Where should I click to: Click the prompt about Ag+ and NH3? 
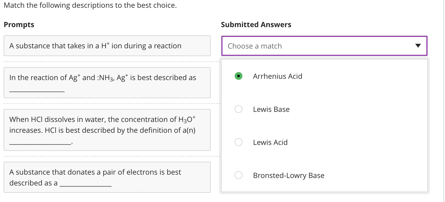point(107,83)
